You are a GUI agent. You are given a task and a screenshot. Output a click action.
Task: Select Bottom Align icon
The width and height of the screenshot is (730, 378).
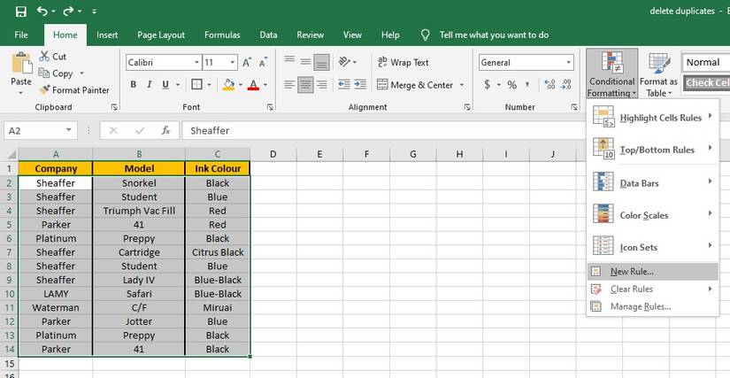pos(322,62)
